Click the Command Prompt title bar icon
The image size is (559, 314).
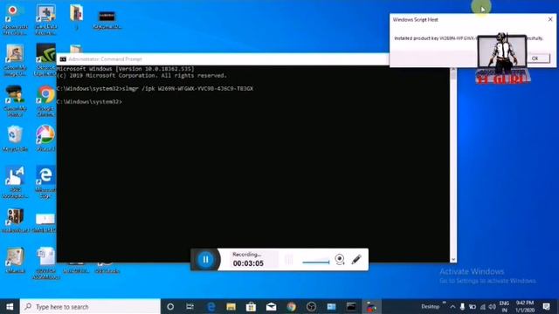point(63,59)
